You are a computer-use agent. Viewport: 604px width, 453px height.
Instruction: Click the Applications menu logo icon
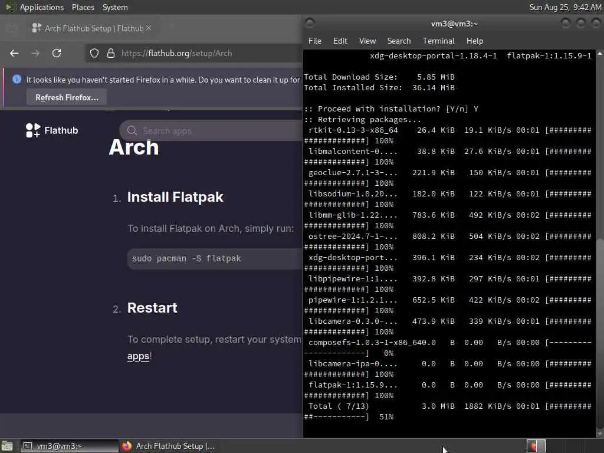pyautogui.click(x=11, y=7)
